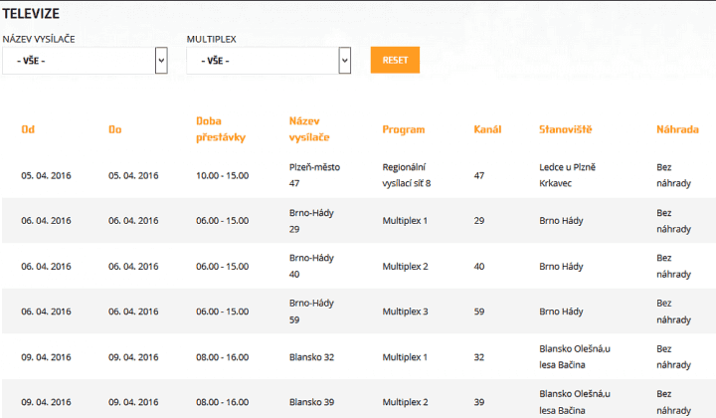Click 06.00 - 15.00 in Brno-Hády 29 row

click(x=223, y=221)
